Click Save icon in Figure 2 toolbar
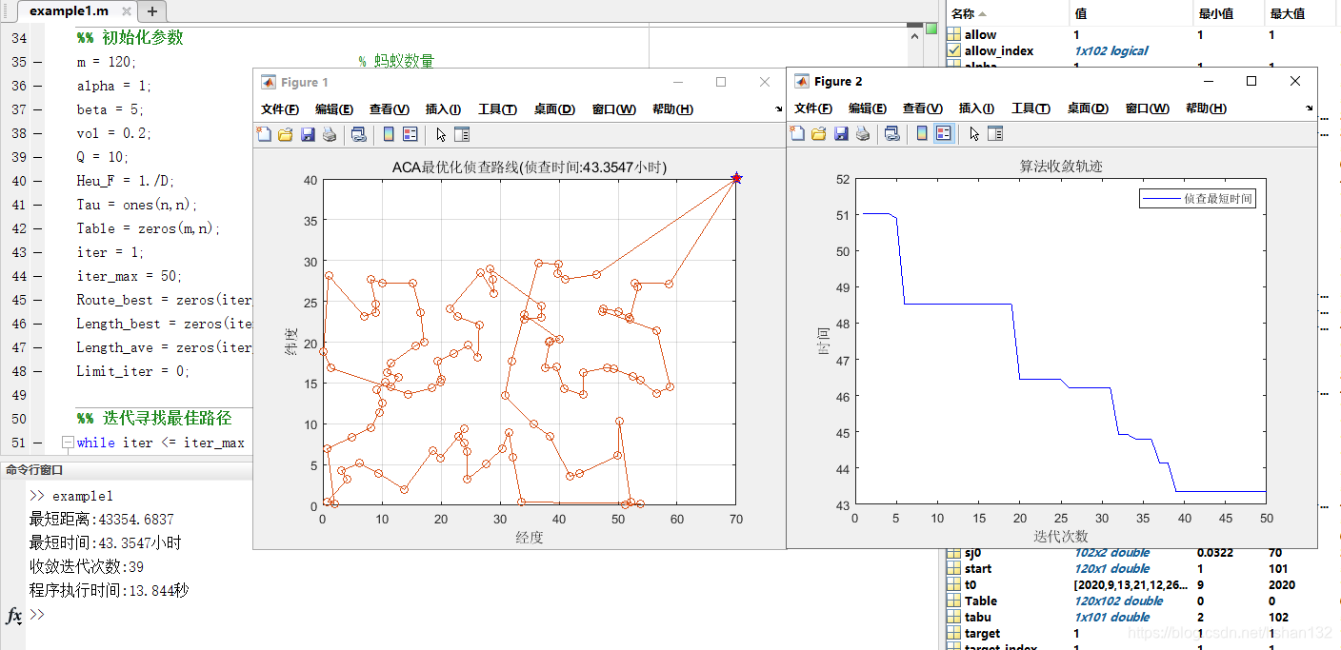This screenshot has height=650, width=1341. [x=841, y=133]
